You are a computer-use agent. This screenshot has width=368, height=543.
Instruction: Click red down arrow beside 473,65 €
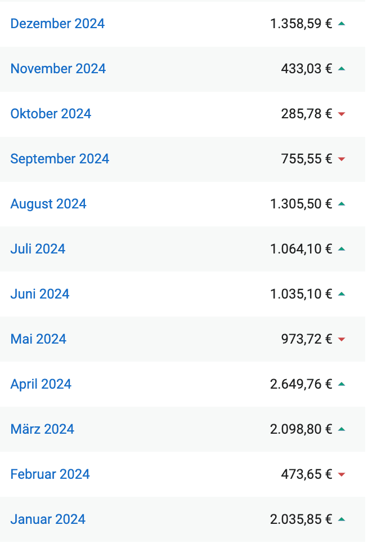tap(342, 475)
